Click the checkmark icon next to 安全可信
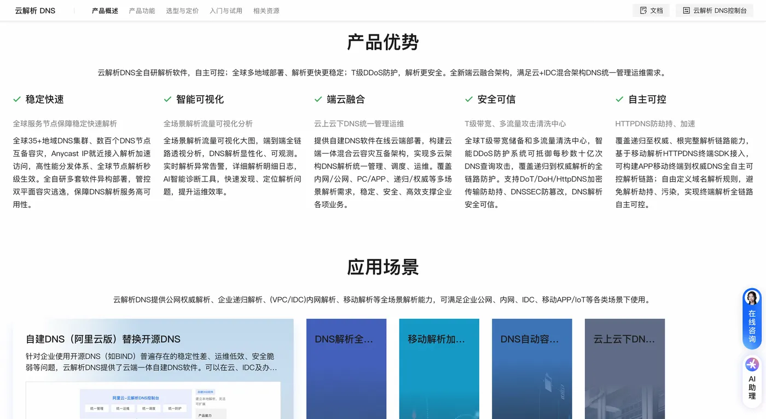Viewport: 766px width, 419px height. pos(468,99)
